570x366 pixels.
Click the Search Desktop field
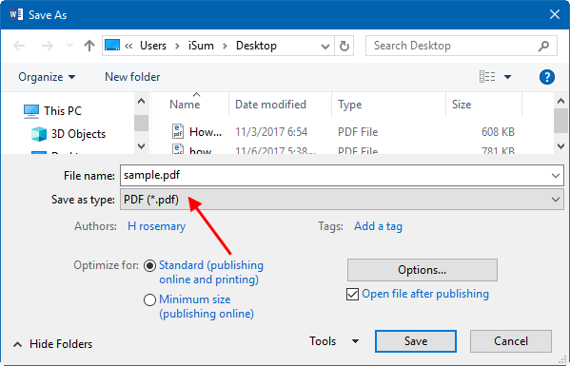tap(461, 46)
